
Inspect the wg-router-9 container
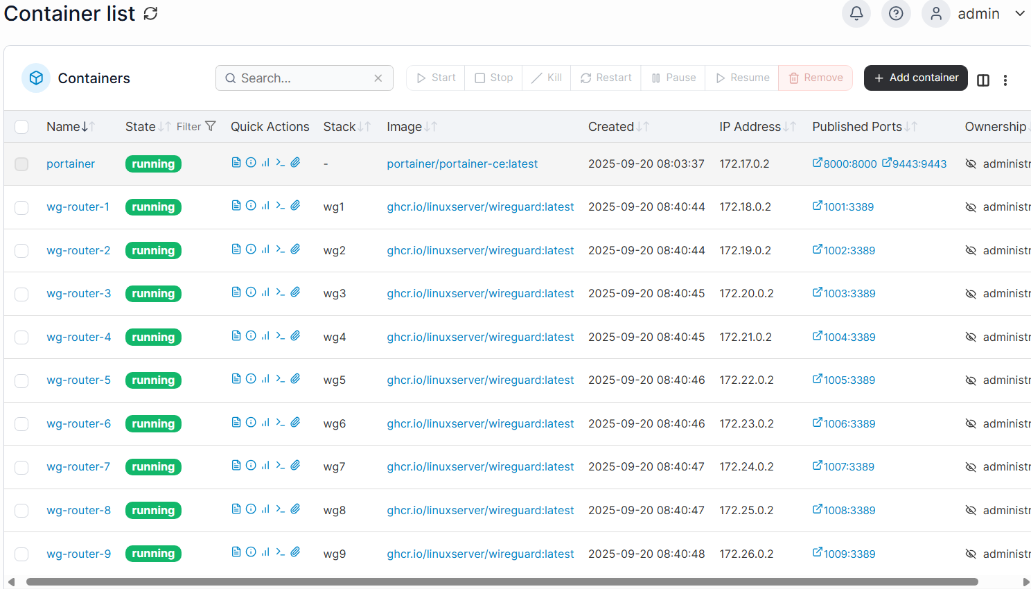(251, 552)
